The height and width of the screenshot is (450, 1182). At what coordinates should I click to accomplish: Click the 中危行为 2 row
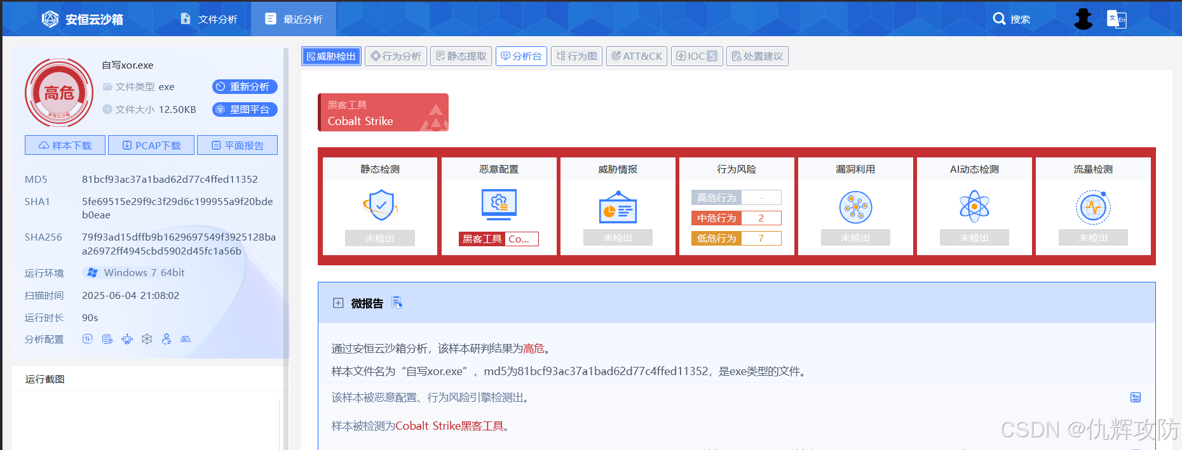pyautogui.click(x=737, y=218)
